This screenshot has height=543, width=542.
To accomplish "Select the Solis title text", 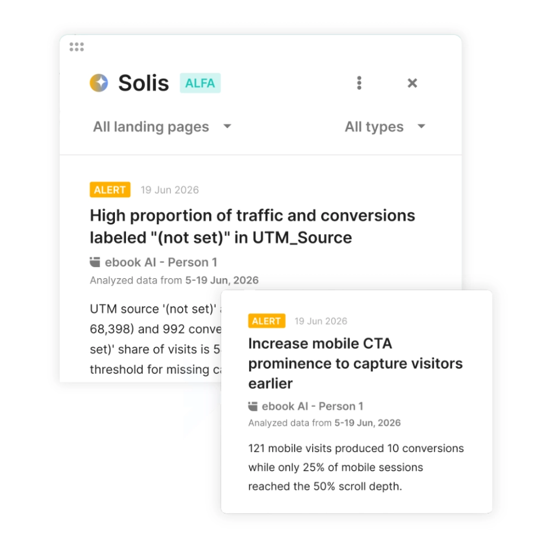I will [x=143, y=83].
